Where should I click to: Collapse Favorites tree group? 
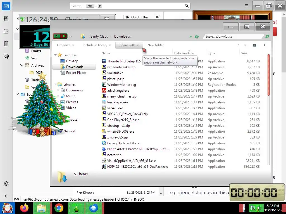[55, 55]
